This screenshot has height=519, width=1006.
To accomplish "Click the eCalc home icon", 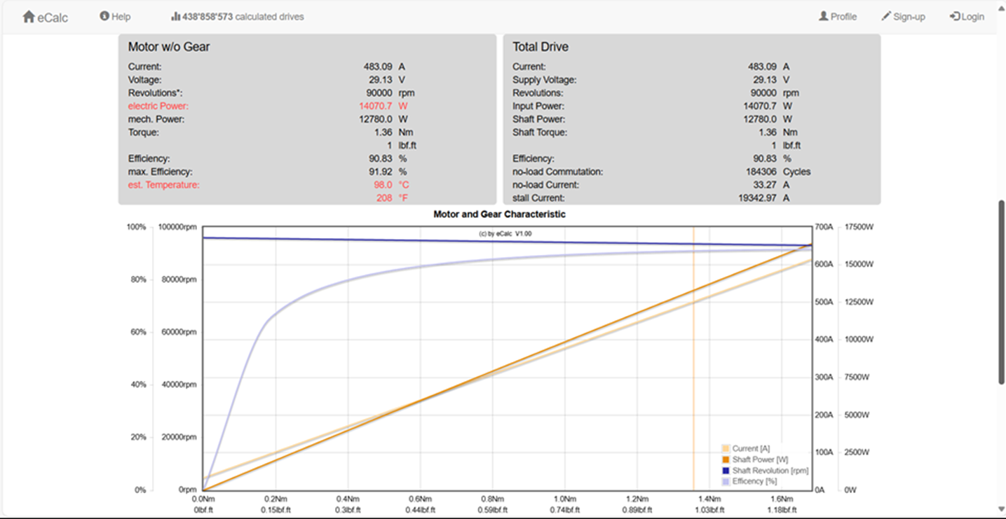I will coord(29,17).
